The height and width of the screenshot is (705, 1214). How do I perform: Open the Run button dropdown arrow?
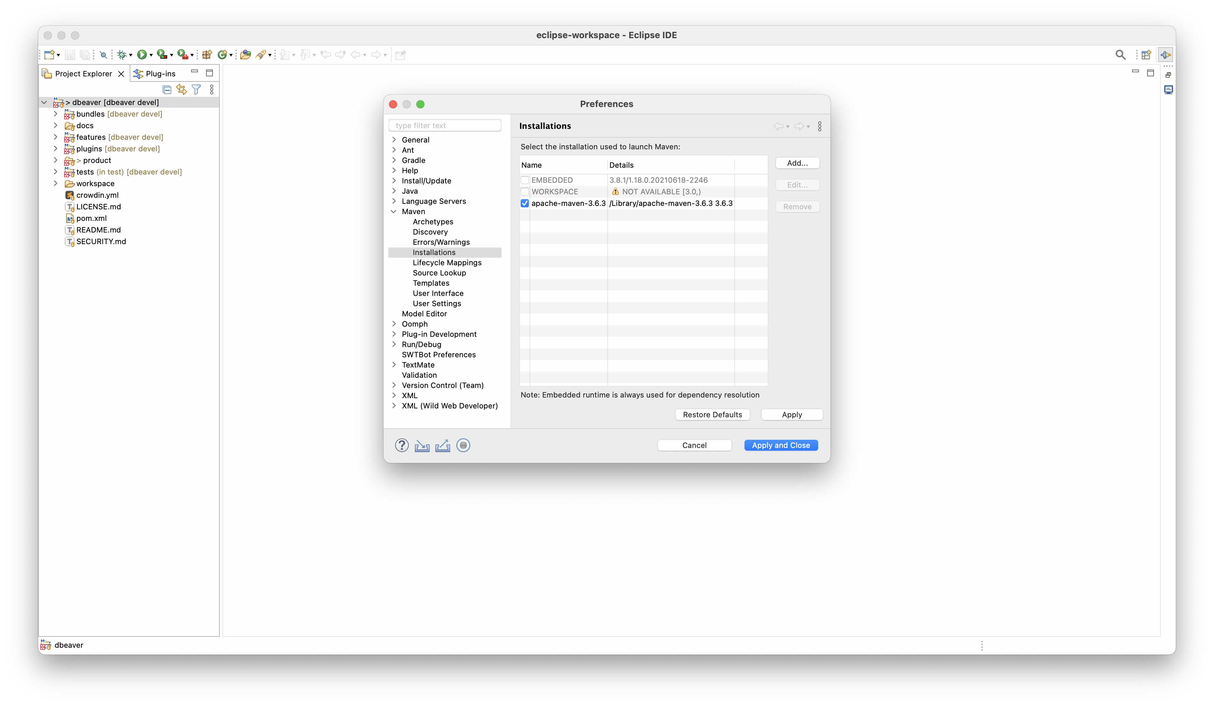pyautogui.click(x=151, y=56)
